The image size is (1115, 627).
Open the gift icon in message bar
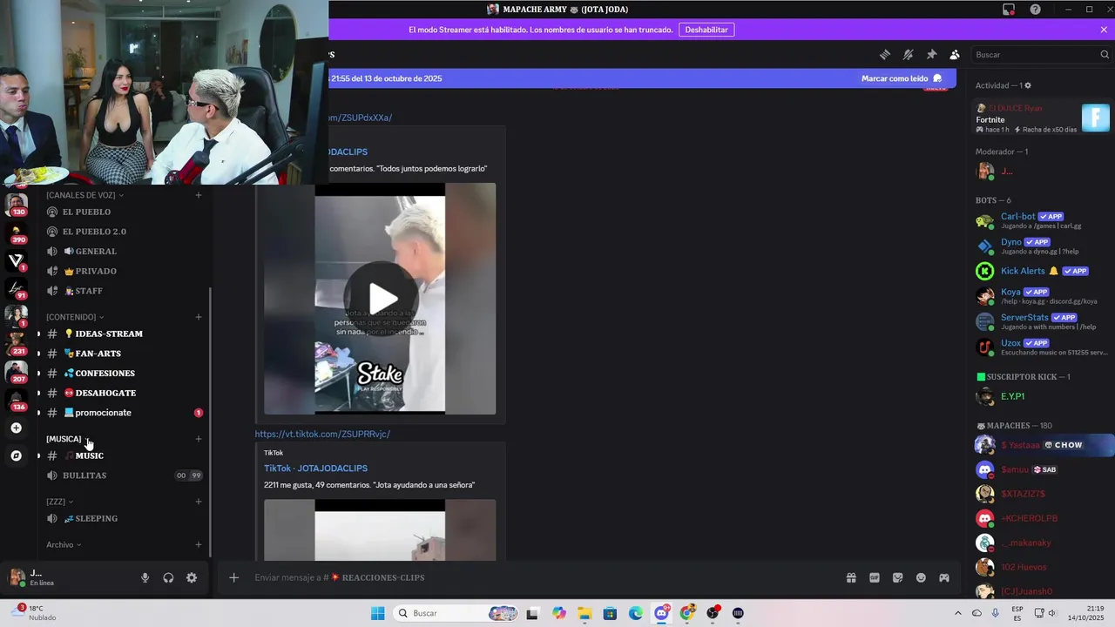[851, 577]
